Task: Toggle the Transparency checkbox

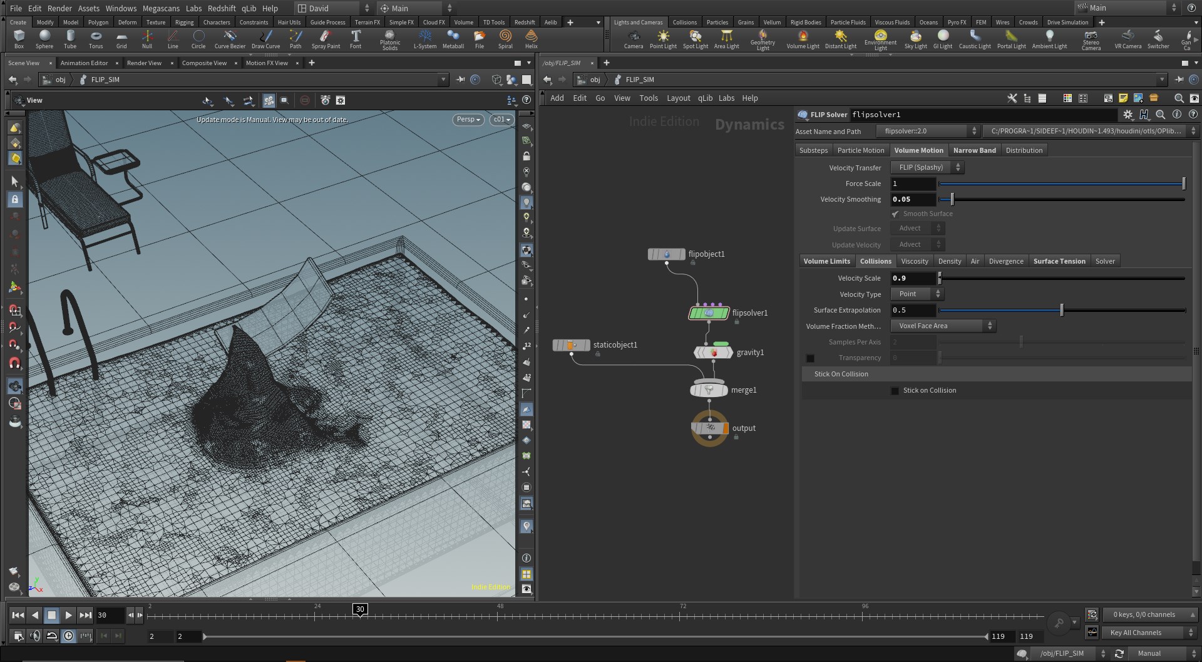Action: tap(810, 358)
